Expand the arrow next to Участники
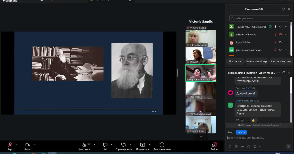The width and height of the screenshot is (294, 154). [94, 145]
